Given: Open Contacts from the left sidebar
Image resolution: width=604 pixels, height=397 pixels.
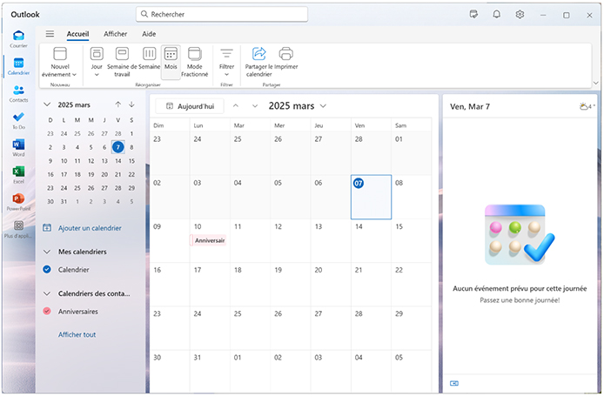Looking at the screenshot, I should 18,92.
